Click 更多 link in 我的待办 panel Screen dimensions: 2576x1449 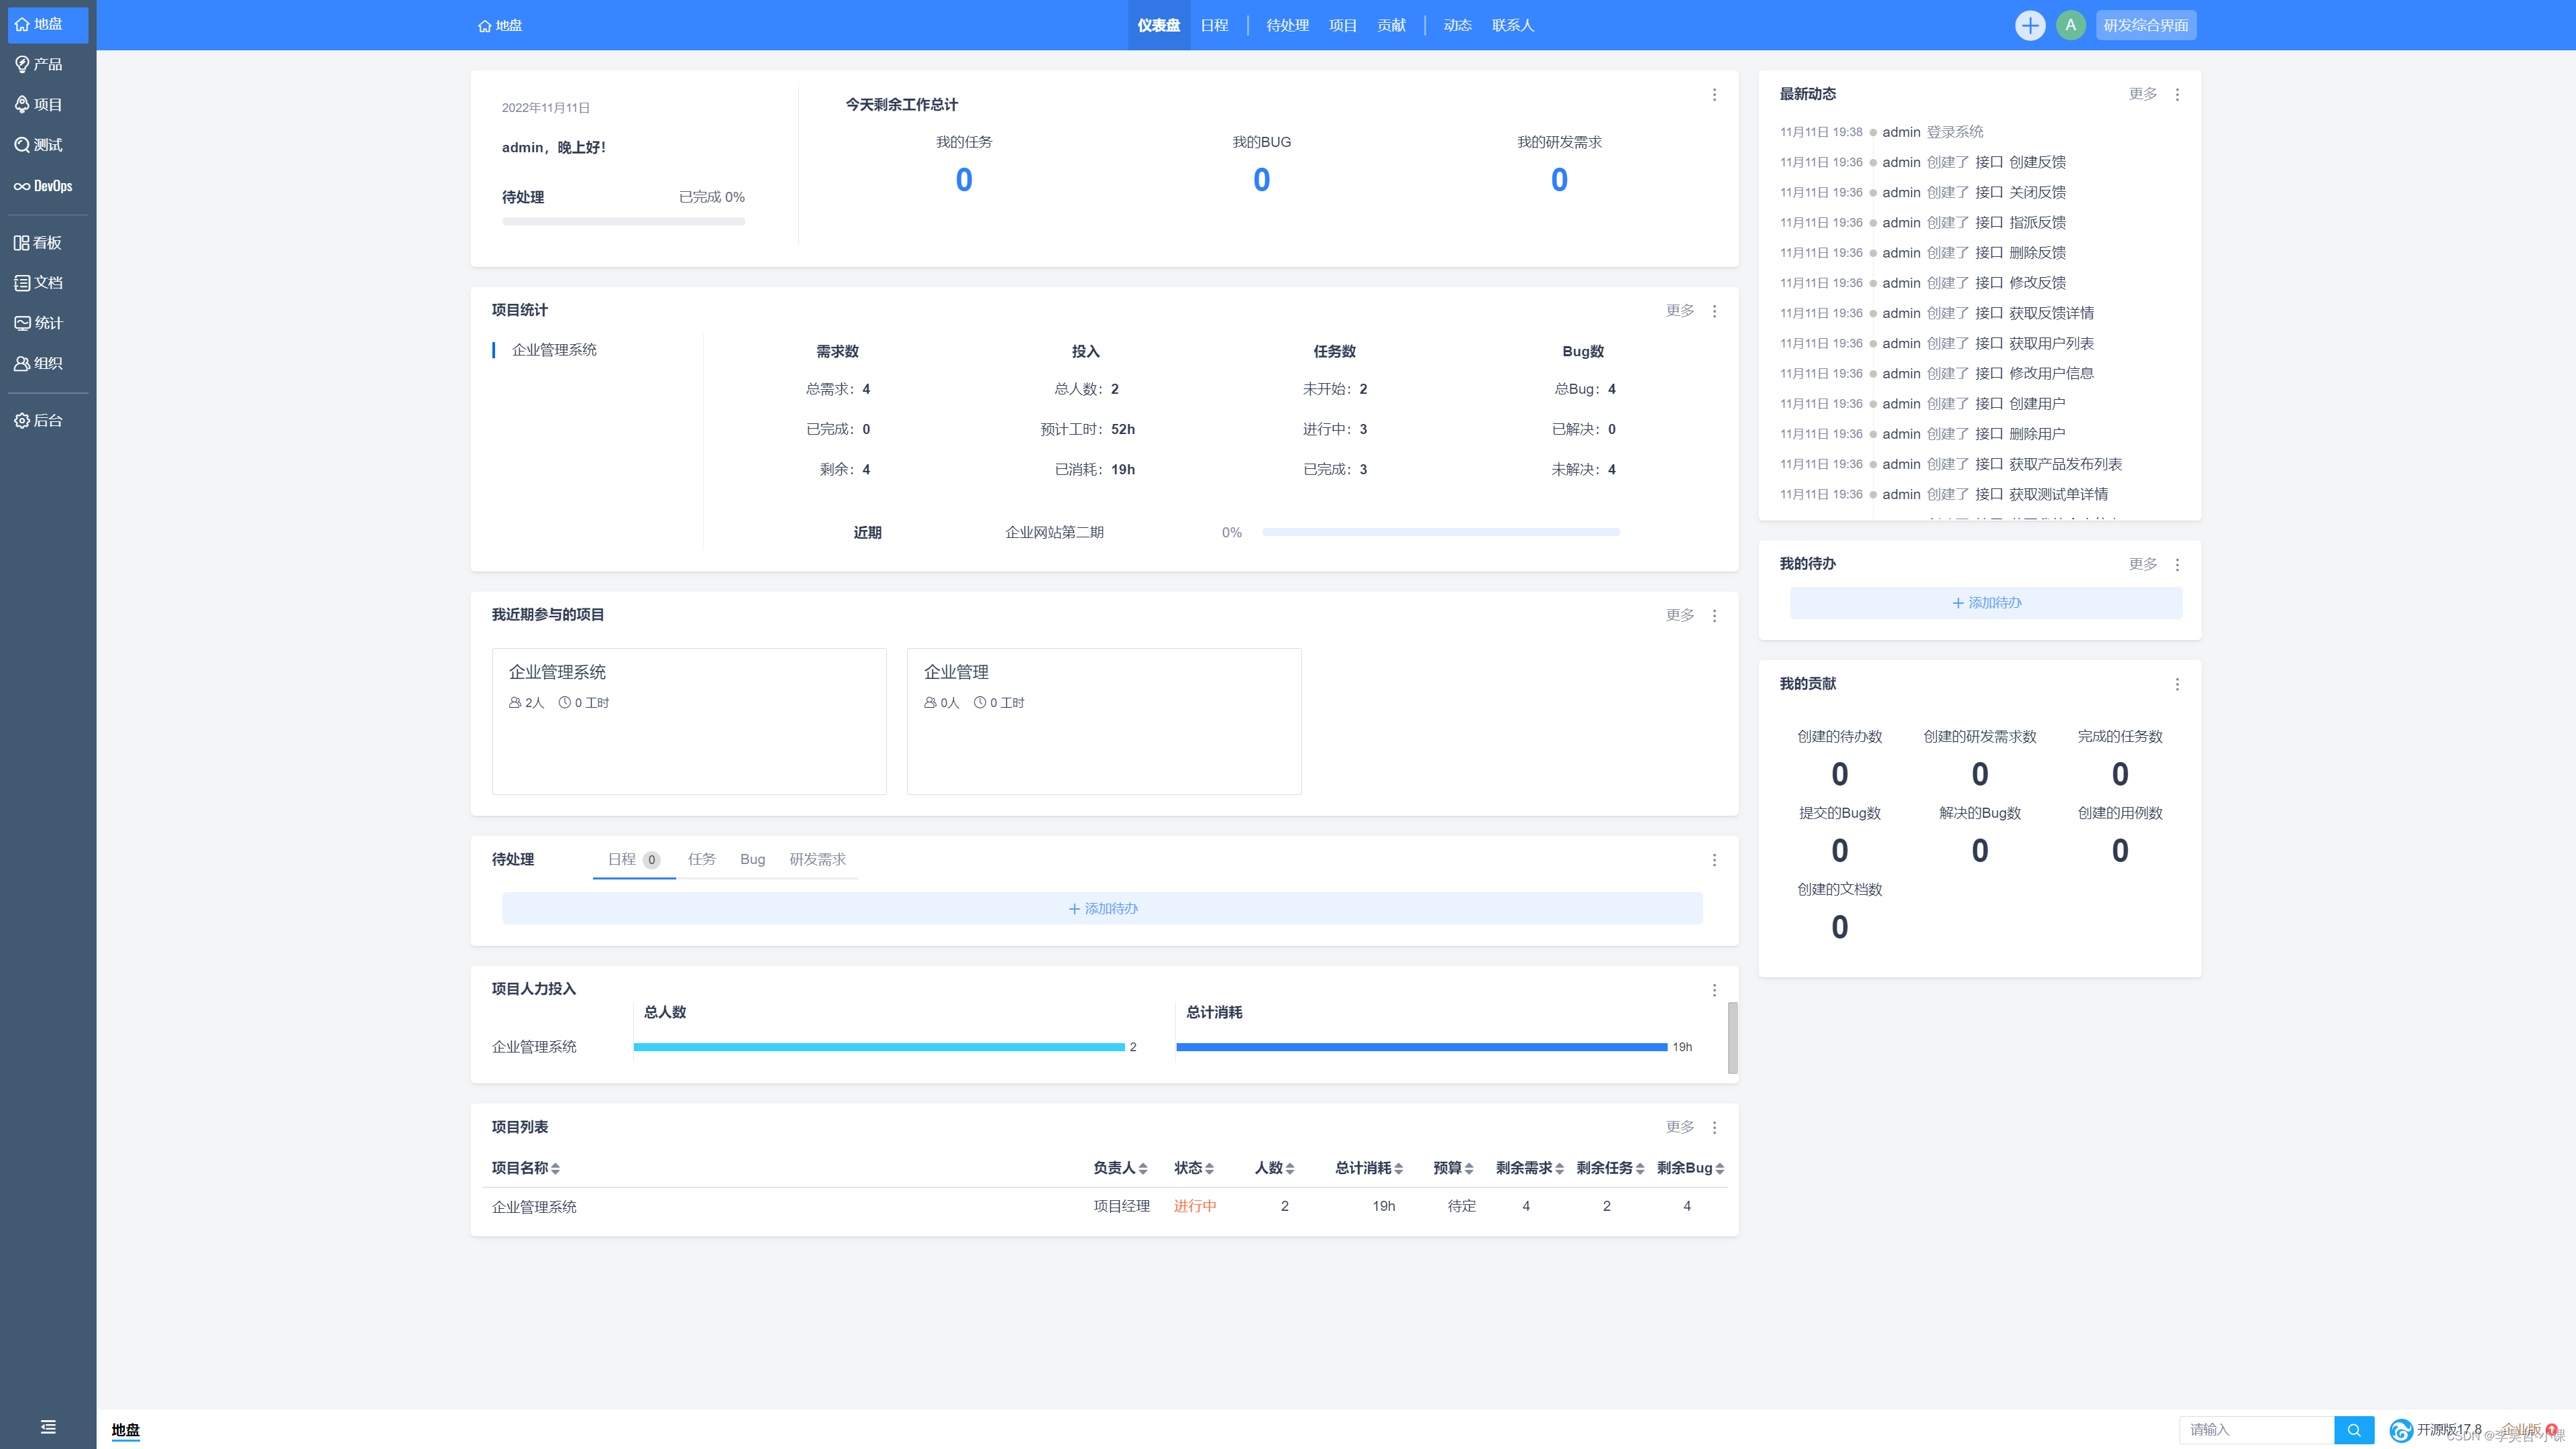pyautogui.click(x=2143, y=564)
